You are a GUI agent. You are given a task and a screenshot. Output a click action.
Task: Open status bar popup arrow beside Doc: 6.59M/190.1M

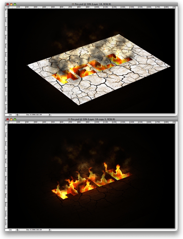(50, 230)
